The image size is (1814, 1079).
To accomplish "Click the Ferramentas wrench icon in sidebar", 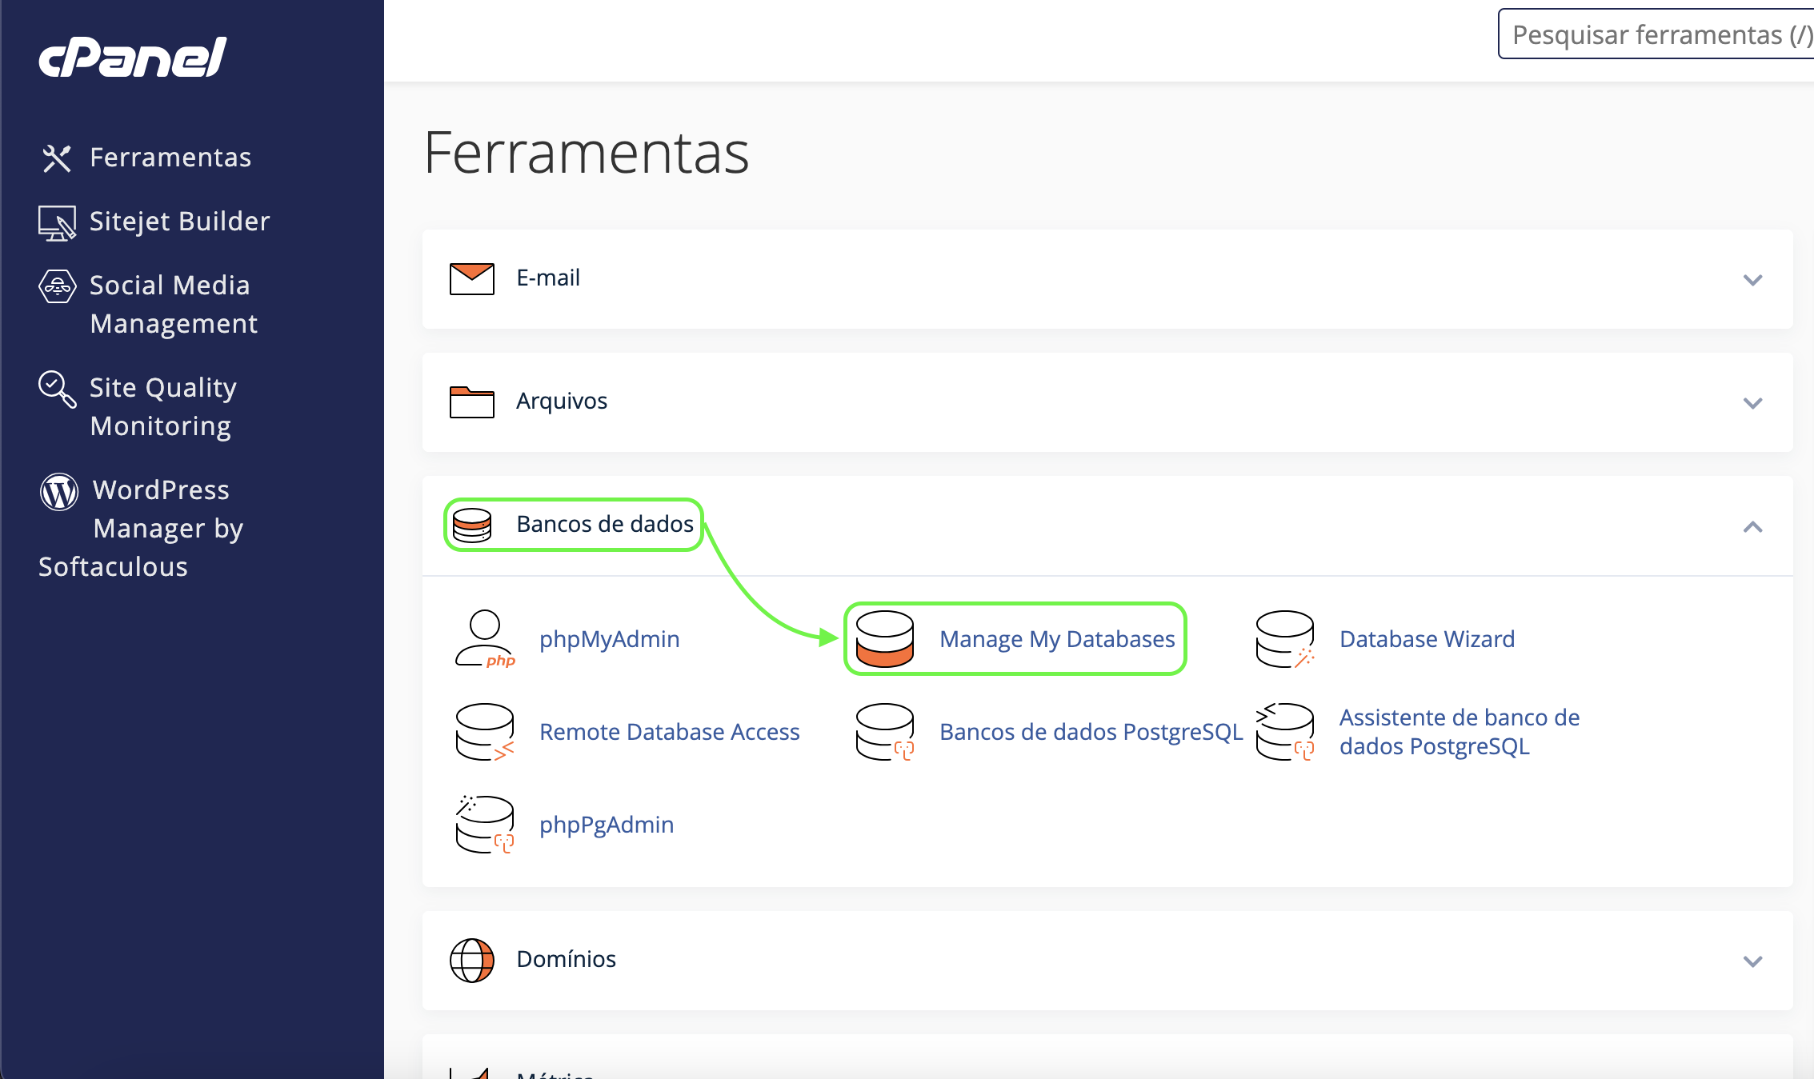I will point(57,158).
